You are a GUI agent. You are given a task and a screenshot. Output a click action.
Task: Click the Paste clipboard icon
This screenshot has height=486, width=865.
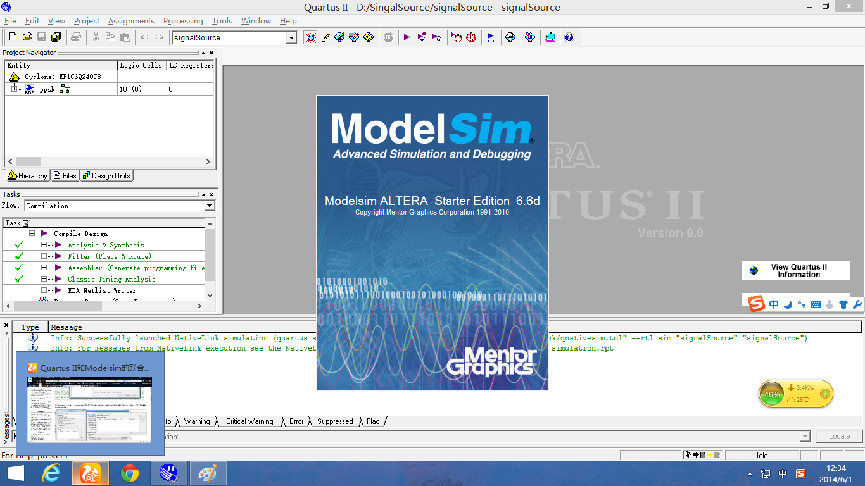coord(124,37)
